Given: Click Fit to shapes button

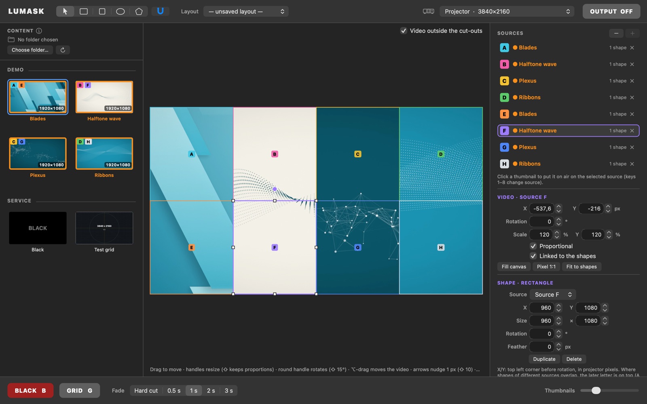Looking at the screenshot, I should coord(581,267).
